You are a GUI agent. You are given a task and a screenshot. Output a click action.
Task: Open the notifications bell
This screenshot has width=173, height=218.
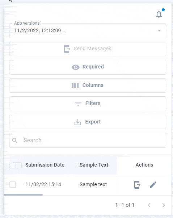[159, 14]
